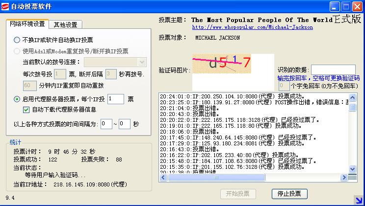
Task: Click log entry 20:15:48 IP 184.107.108.63
Action: click(x=238, y=160)
